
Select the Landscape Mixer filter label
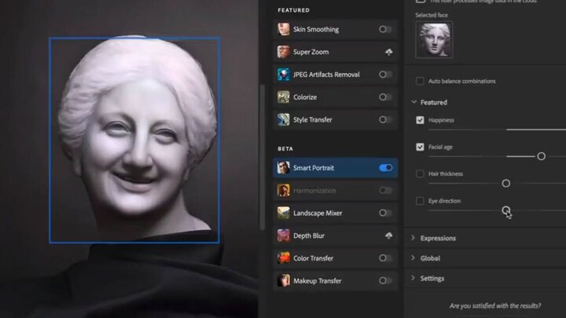(318, 213)
